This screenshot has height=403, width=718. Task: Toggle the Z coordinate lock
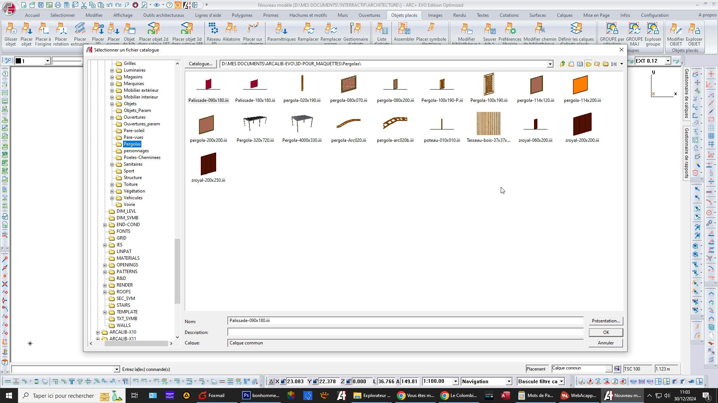pyautogui.click(x=348, y=381)
